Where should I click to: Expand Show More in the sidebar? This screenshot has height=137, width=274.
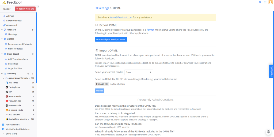[11, 134]
